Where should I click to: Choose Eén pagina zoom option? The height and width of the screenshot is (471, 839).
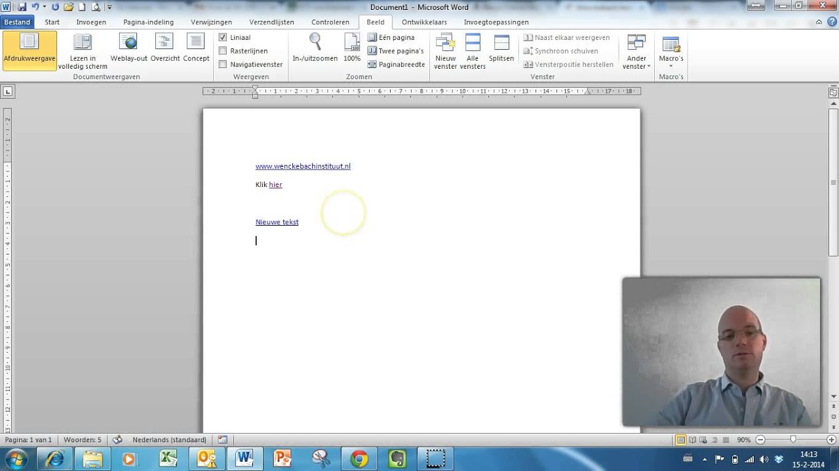[x=391, y=37]
